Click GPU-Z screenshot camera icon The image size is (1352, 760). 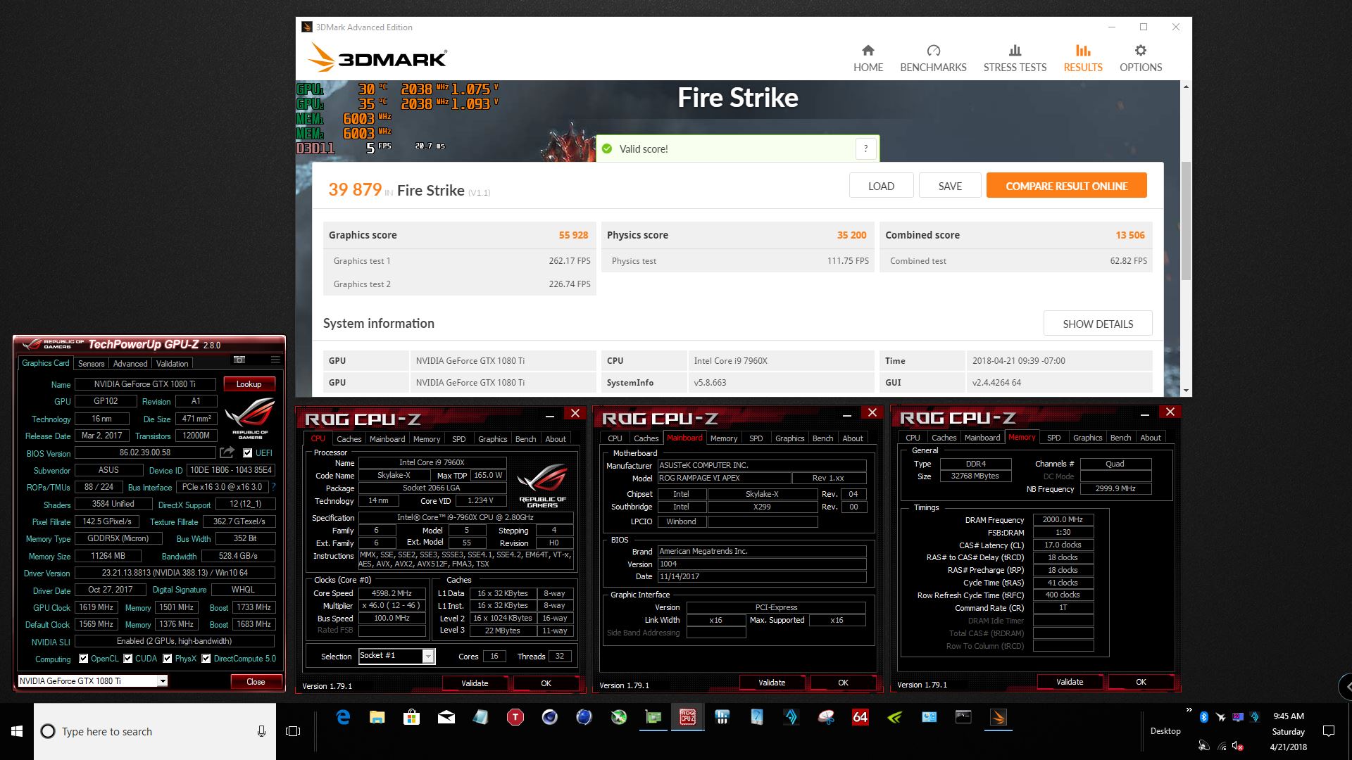click(x=239, y=360)
